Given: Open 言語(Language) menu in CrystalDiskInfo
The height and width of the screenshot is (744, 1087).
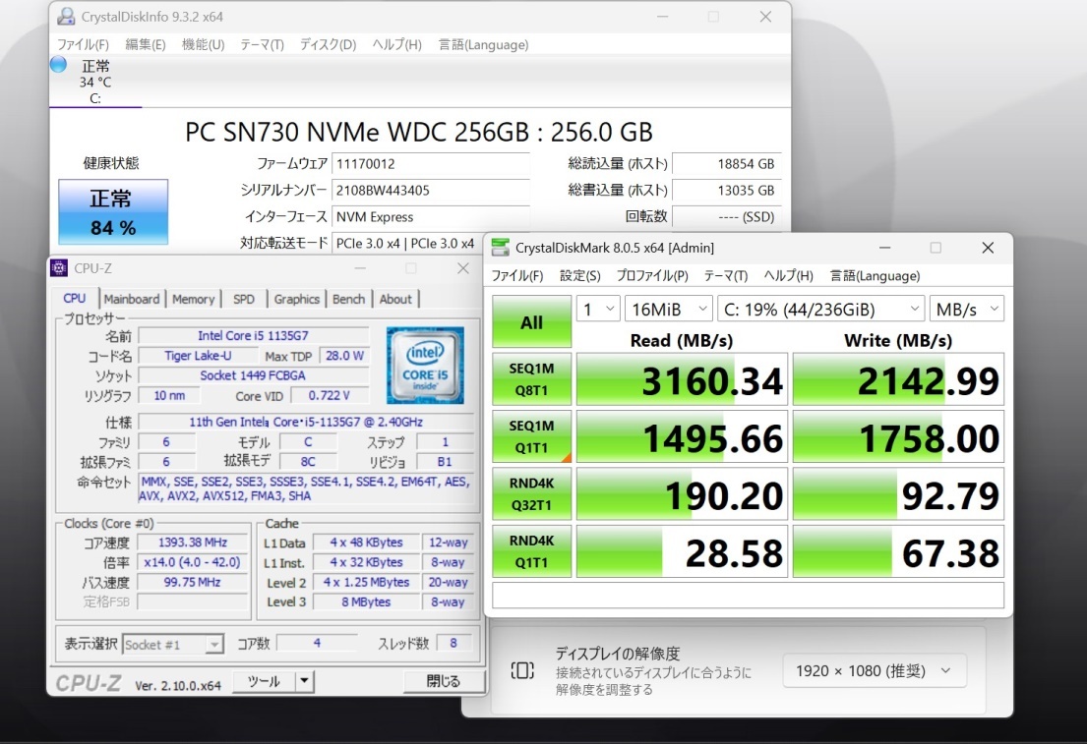Looking at the screenshot, I should [x=483, y=44].
